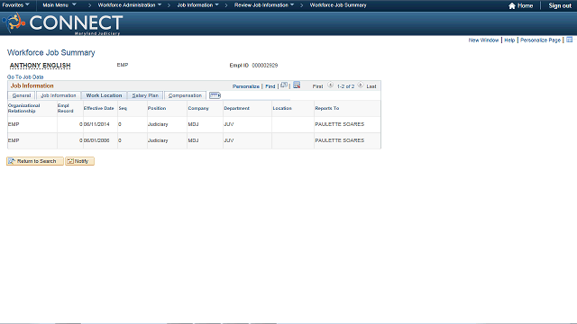577x324 pixels.
Task: Click MDJ company in the 06/11/2014 row
Action: point(193,124)
